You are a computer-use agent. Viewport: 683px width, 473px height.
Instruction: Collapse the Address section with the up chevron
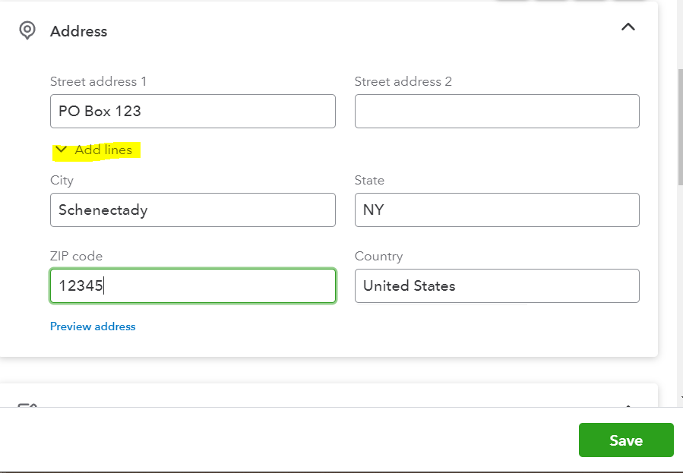coord(628,27)
